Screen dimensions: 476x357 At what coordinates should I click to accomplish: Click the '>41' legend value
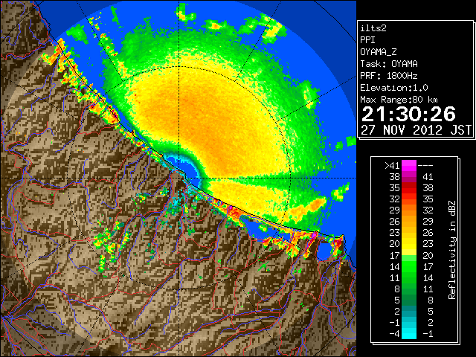(x=392, y=166)
